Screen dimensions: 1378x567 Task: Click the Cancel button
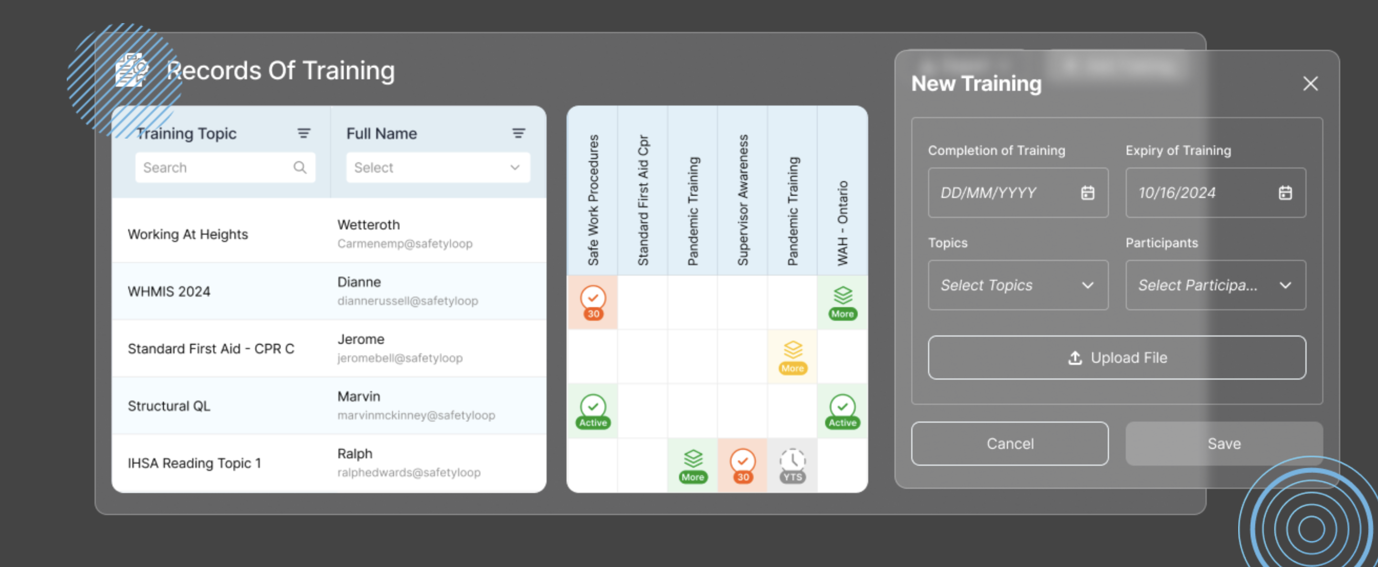pyautogui.click(x=1010, y=444)
